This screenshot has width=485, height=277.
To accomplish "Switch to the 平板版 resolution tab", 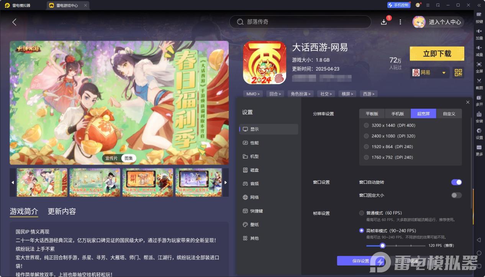I will click(372, 114).
